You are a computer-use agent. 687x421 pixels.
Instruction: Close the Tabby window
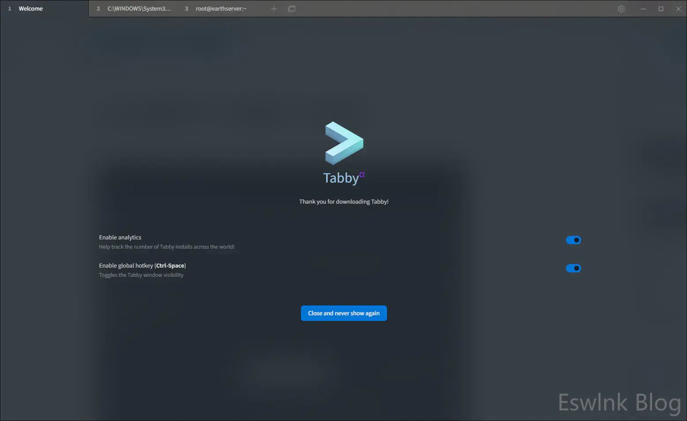(x=678, y=9)
